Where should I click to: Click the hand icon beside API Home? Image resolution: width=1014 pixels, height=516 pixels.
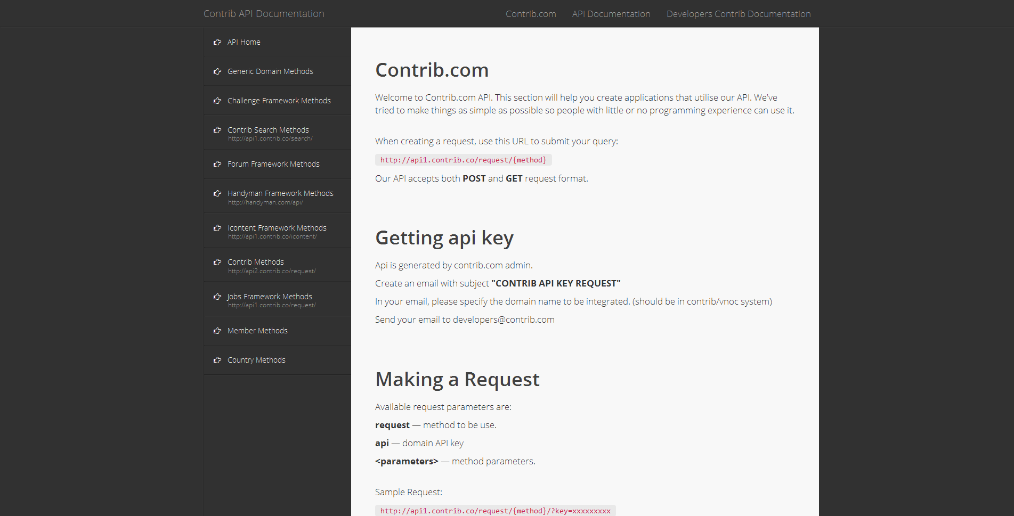(217, 42)
